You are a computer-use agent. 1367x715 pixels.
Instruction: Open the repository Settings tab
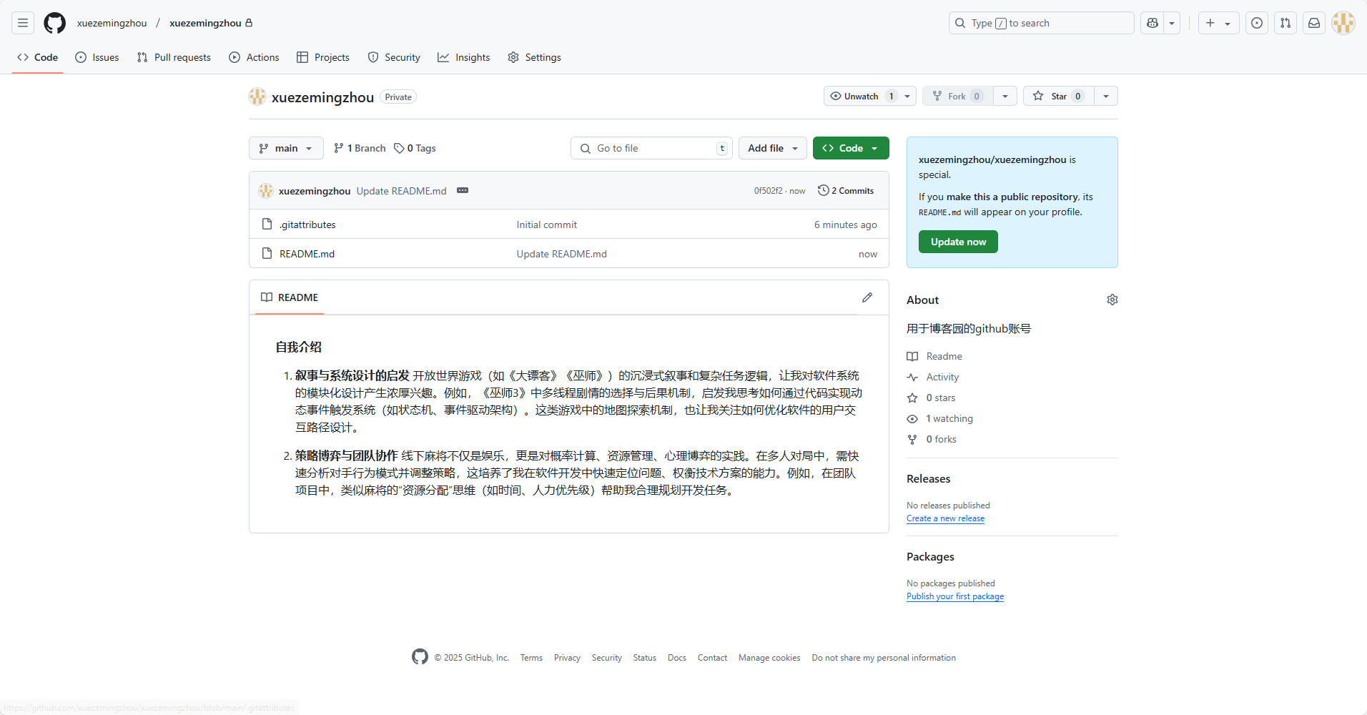[533, 57]
